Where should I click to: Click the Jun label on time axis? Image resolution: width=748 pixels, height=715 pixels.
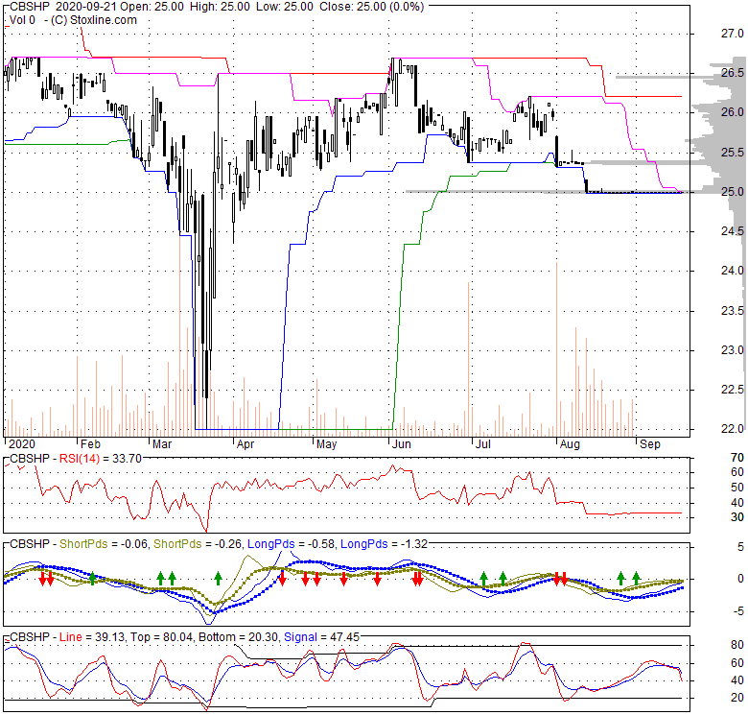pyautogui.click(x=401, y=444)
